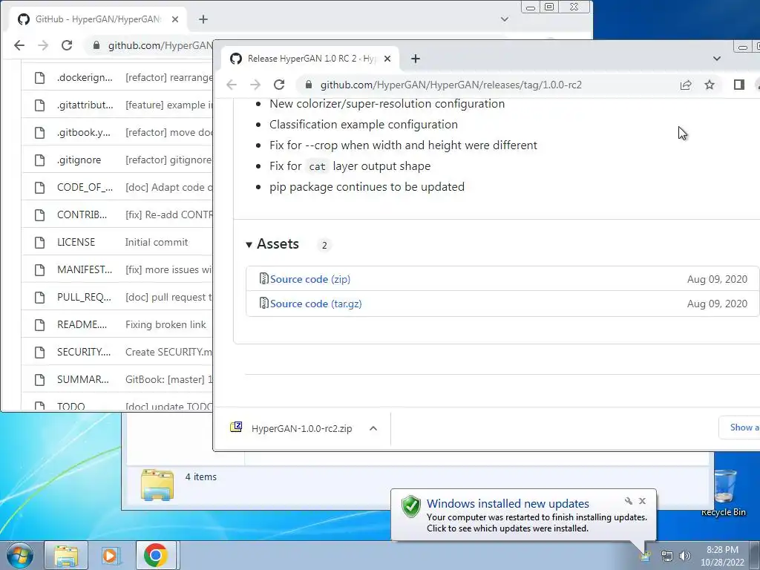Open MANIFEST file in repo list
The height and width of the screenshot is (570, 760).
tap(85, 270)
